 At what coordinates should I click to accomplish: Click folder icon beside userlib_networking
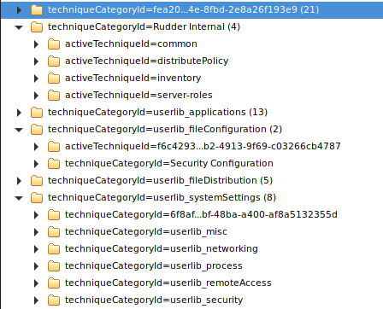[x=54, y=249]
